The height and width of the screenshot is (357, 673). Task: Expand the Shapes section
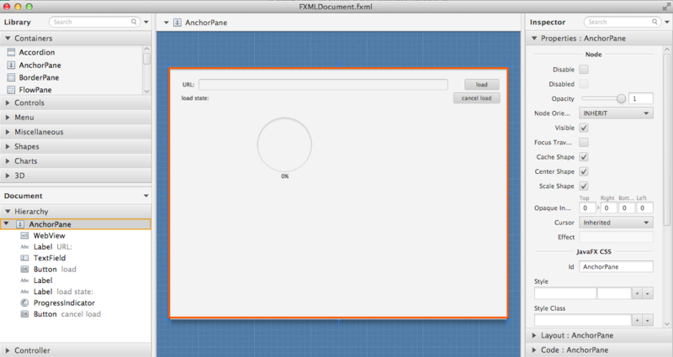point(8,146)
